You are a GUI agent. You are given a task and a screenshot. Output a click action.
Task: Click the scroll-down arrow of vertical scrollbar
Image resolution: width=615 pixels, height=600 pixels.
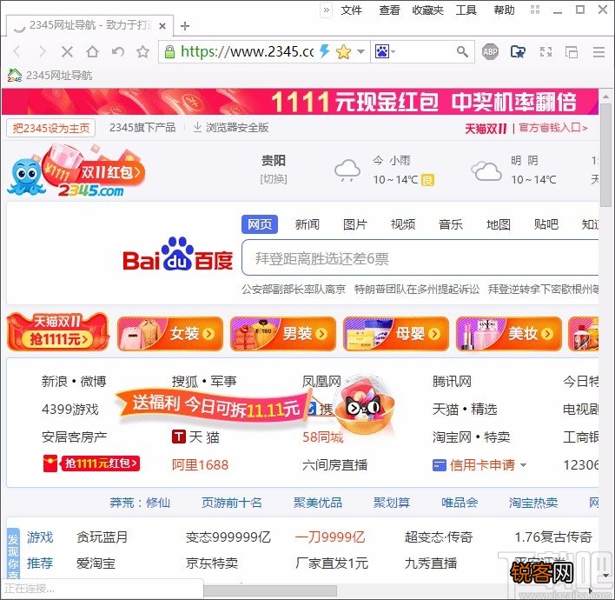point(606,576)
